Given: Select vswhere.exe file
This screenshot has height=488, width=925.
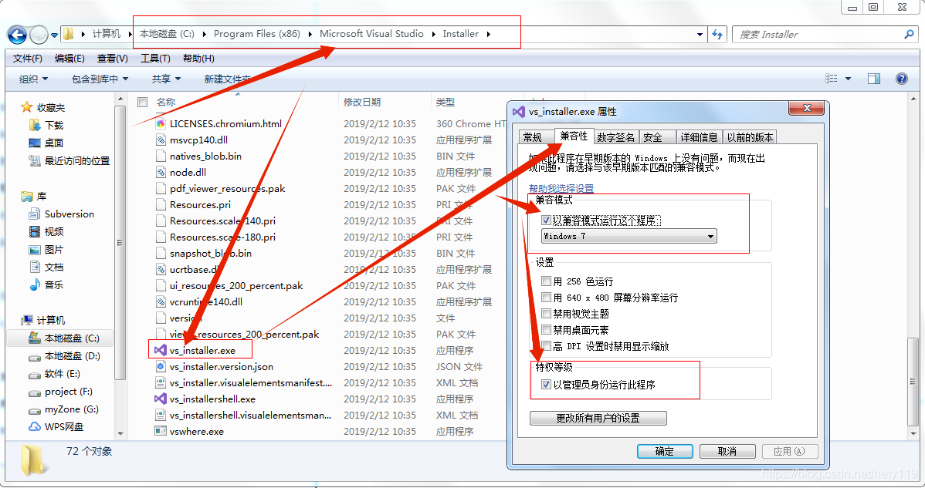Looking at the screenshot, I should [196, 432].
